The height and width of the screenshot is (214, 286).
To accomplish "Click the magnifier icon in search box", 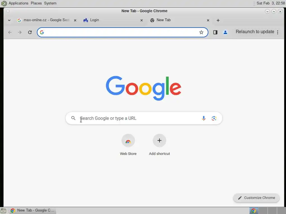I will pyautogui.click(x=73, y=118).
